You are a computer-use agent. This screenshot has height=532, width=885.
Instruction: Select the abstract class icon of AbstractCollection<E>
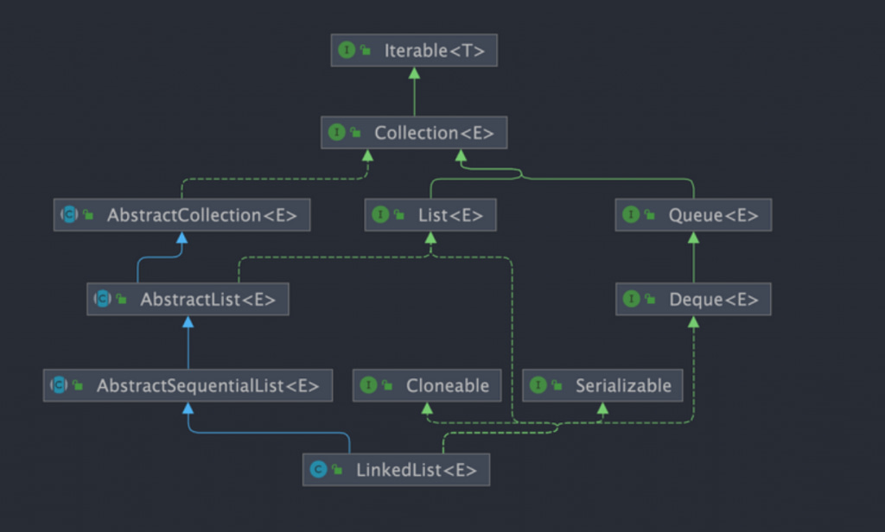pyautogui.click(x=69, y=215)
